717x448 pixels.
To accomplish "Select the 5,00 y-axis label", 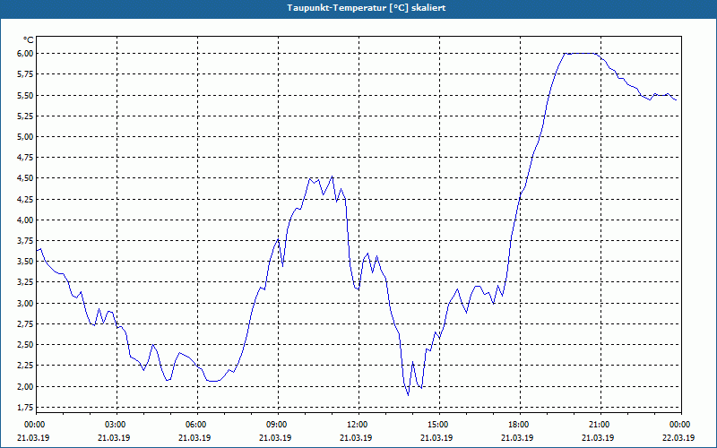I will tap(25, 137).
